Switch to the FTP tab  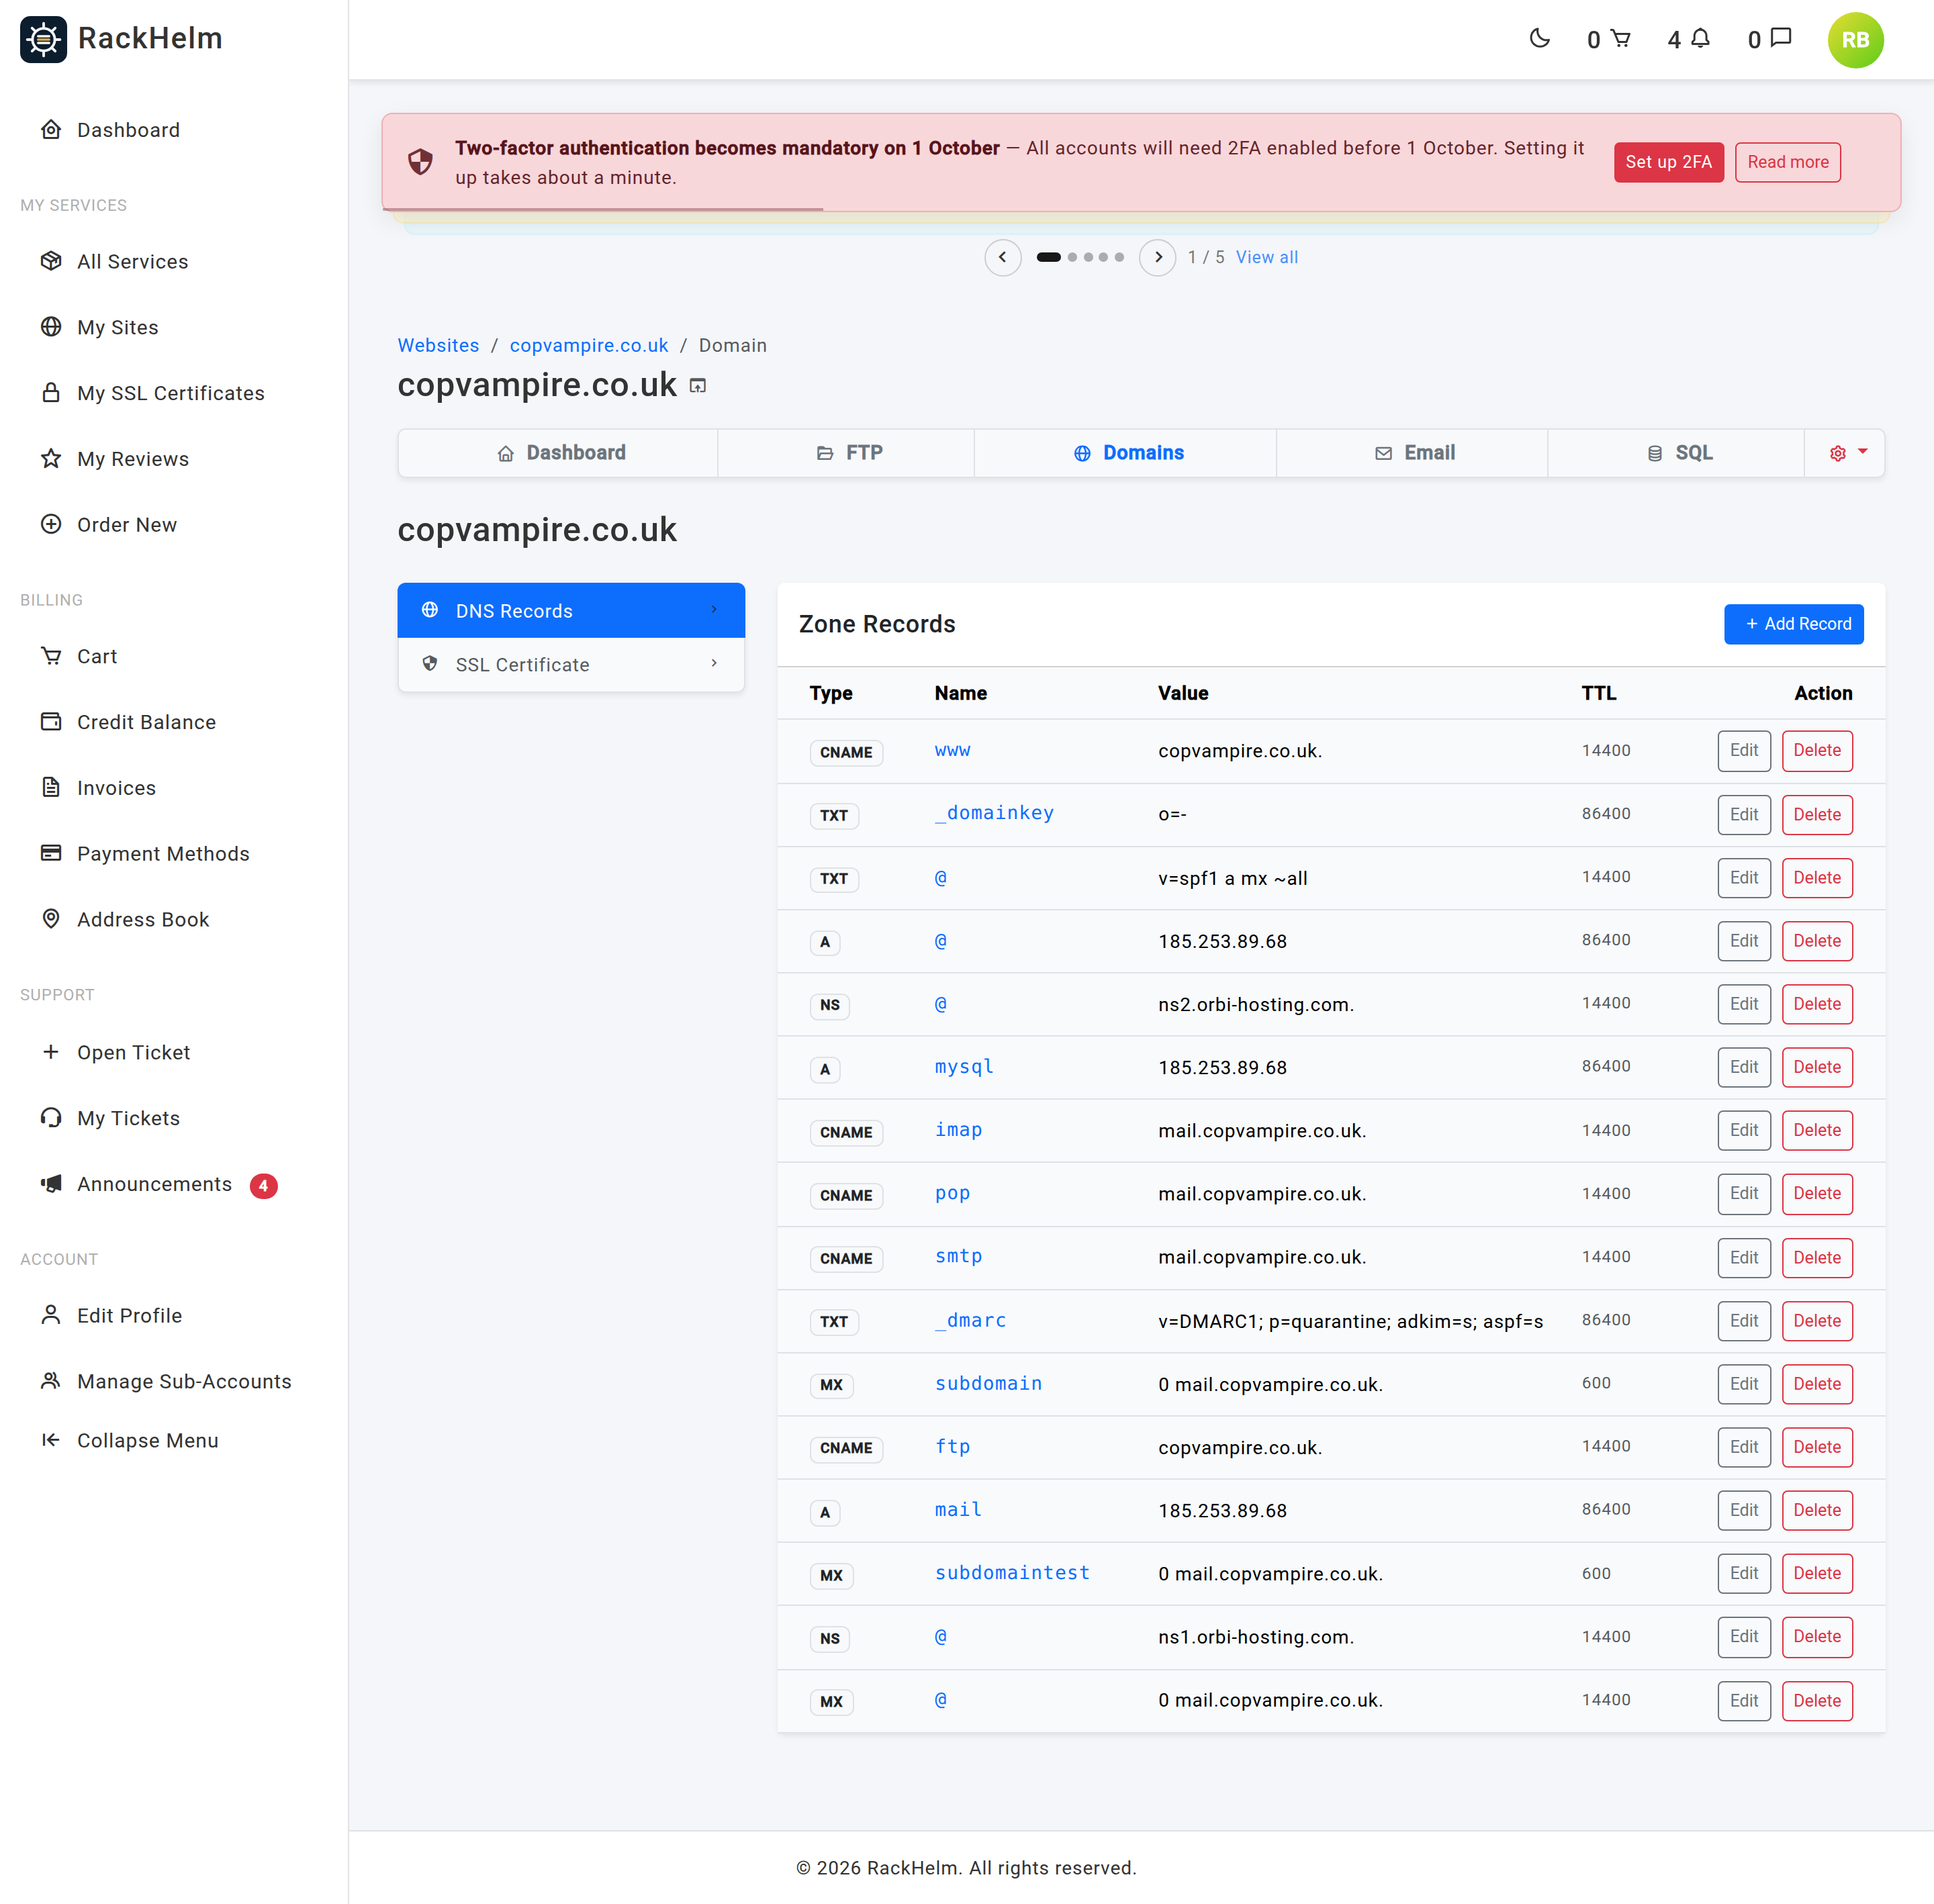[847, 453]
